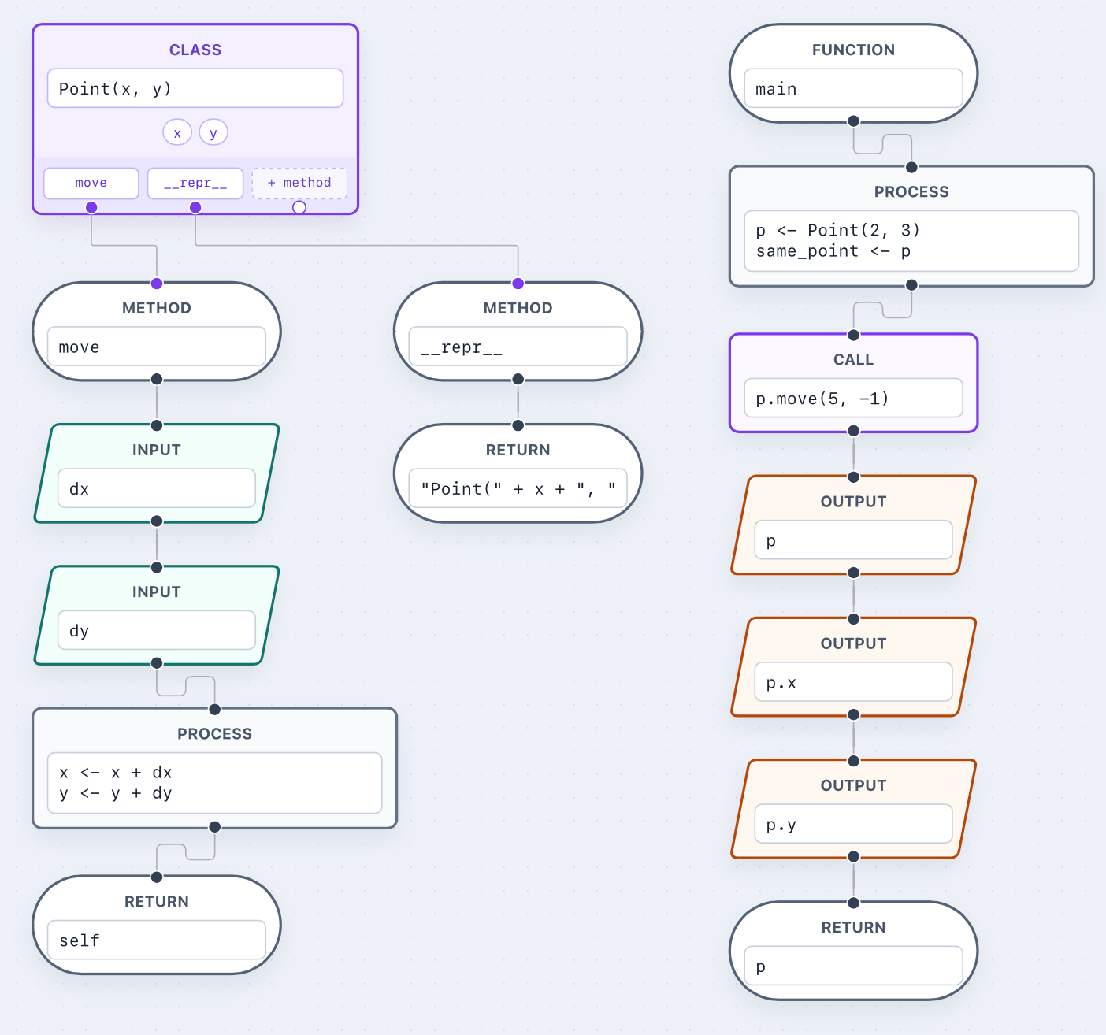The image size is (1106, 1035).
Task: Edit the __repr__ method name field
Action: click(518, 347)
